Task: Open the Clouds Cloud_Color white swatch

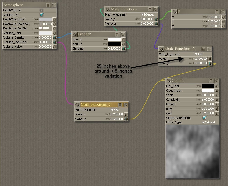Action: (208, 90)
